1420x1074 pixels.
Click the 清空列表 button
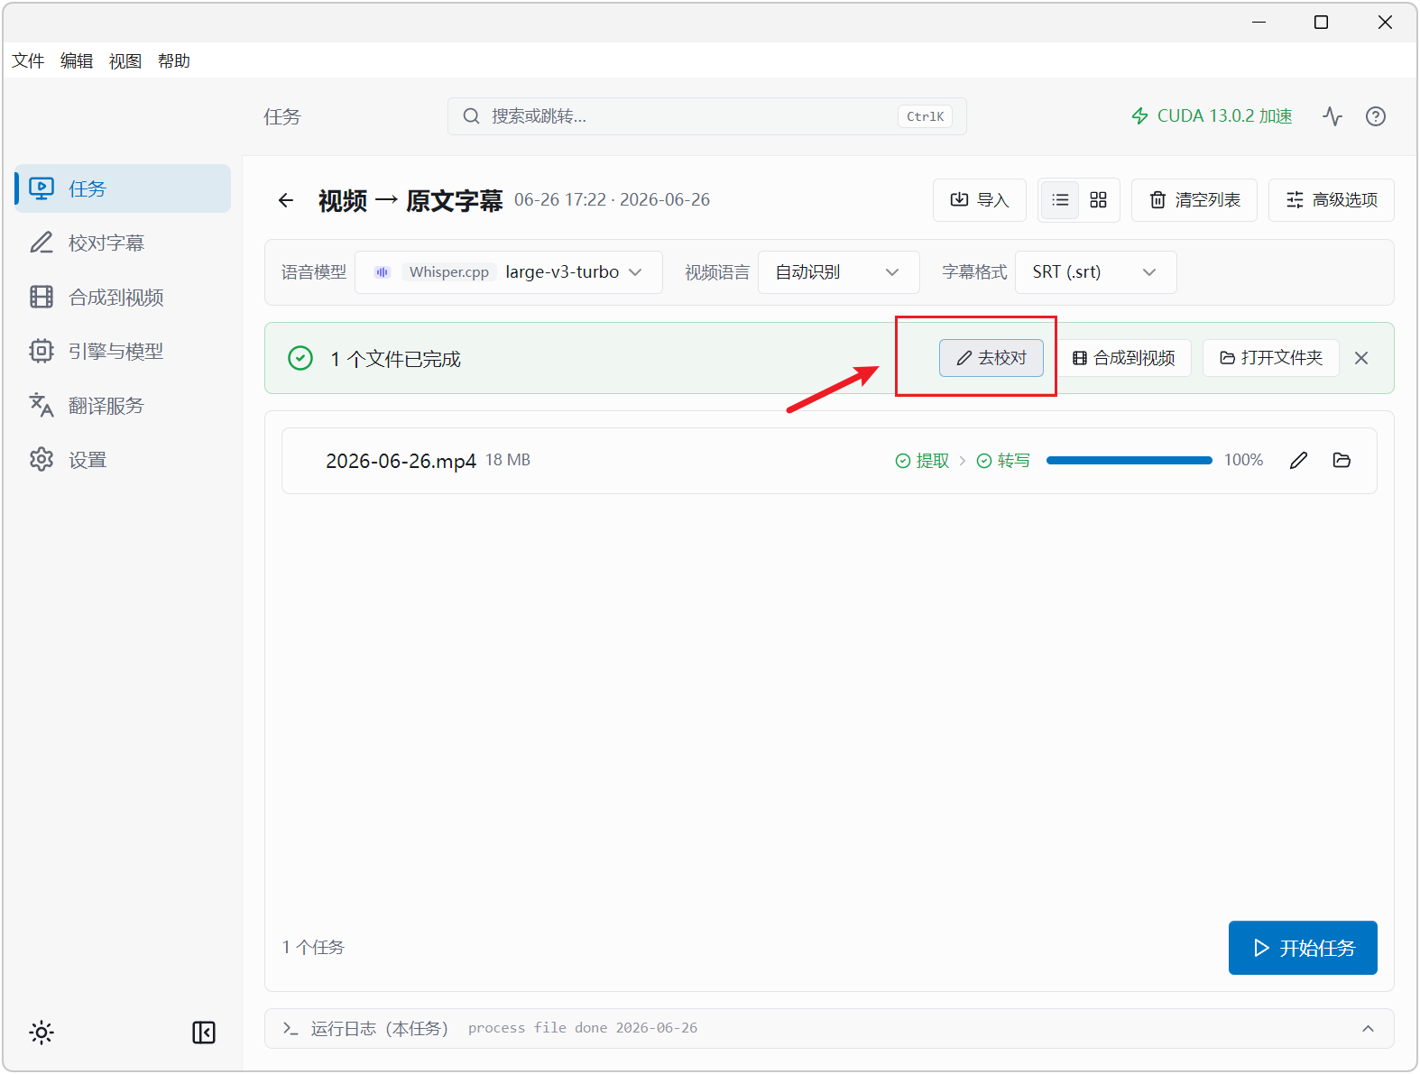pyautogui.click(x=1194, y=200)
